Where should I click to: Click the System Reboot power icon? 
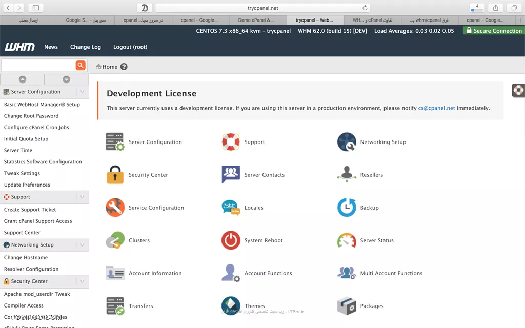click(x=231, y=240)
